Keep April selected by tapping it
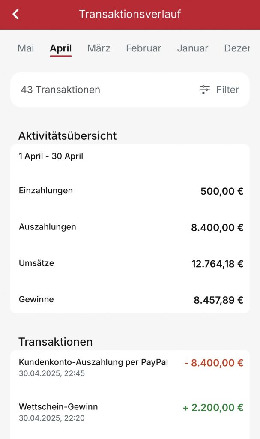Screen dimensions: 260x439 pos(60,48)
